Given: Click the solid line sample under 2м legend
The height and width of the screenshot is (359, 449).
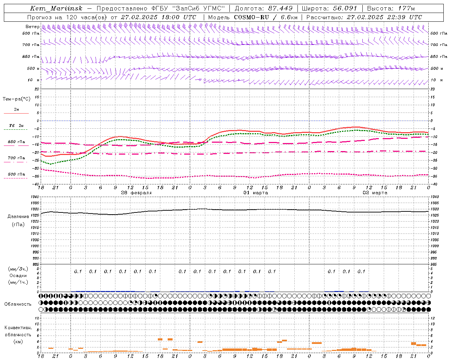Looking at the screenshot, I should (16, 114).
